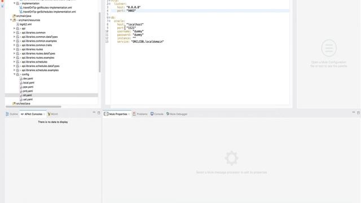Collapse the listener YAML block fold marker
Image resolution: width=361 pixels, height=203 pixels.
(x=109, y=4)
